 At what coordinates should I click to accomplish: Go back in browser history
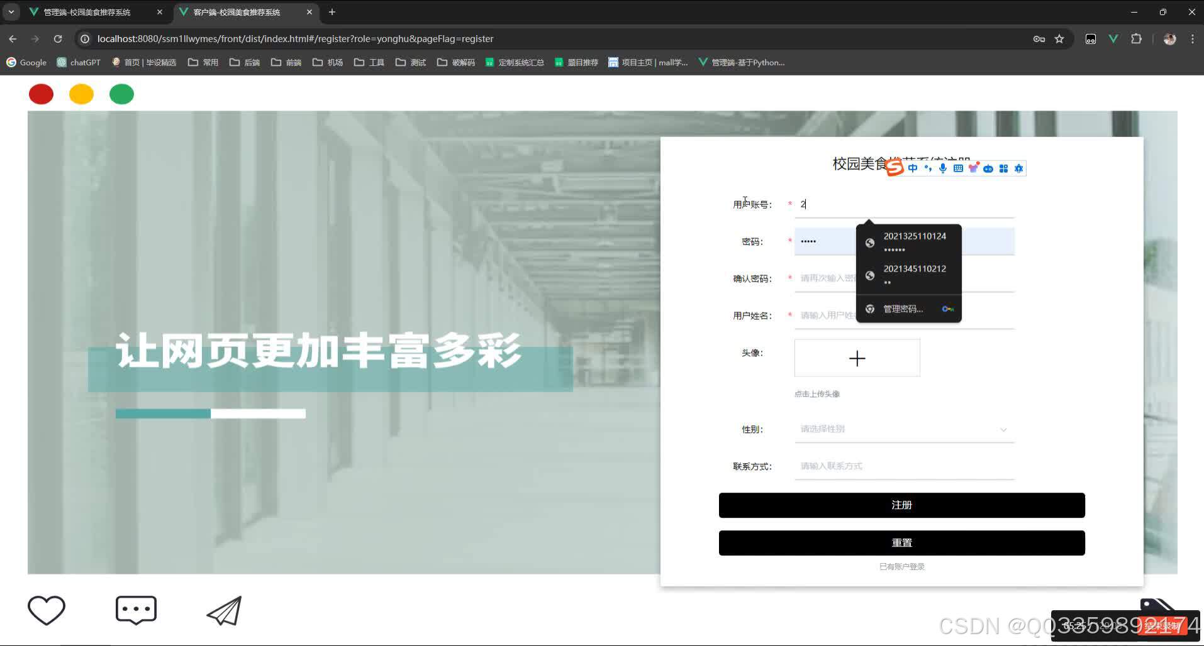pyautogui.click(x=13, y=39)
